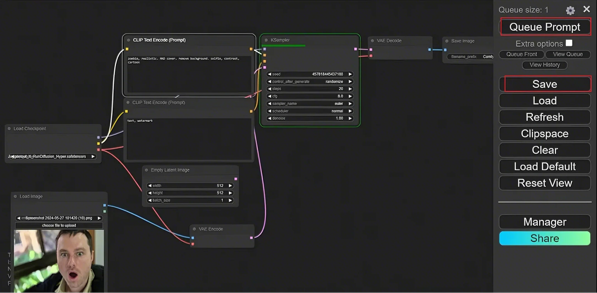Image resolution: width=597 pixels, height=293 pixels.
Task: Open the settings gear beside Queue size
Action: pos(570,10)
